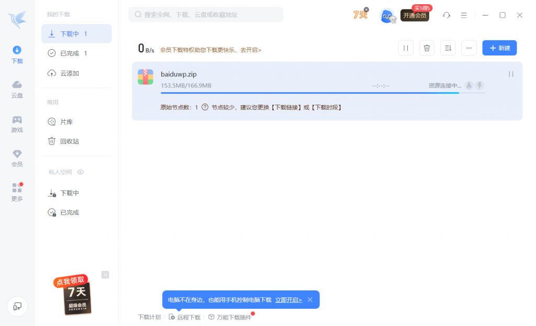Click the 7天 promo badge at top
Screen dimensions: 536x326
tap(360, 15)
